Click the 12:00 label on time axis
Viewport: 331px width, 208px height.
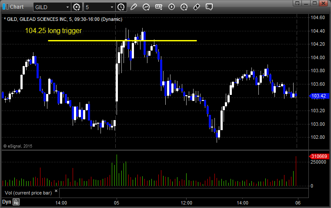pos(187,203)
